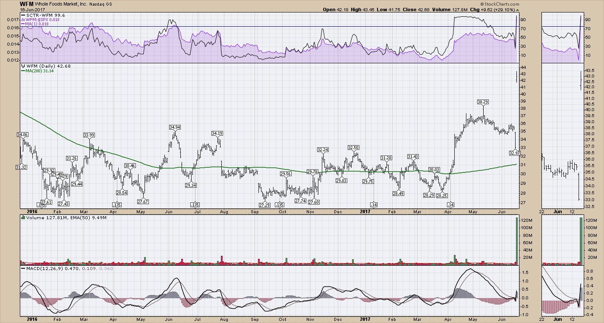Viewport: 604px width, 323px height.
Task: Click the green volume bar icon in legend
Action: coord(22,217)
